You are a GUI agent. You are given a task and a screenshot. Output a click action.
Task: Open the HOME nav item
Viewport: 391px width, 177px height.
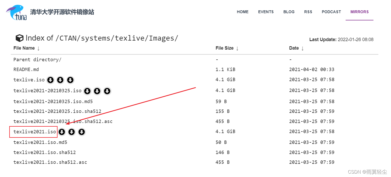click(243, 12)
